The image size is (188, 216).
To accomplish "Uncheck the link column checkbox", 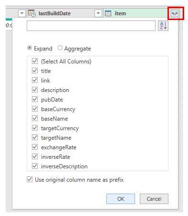I will (35, 80).
